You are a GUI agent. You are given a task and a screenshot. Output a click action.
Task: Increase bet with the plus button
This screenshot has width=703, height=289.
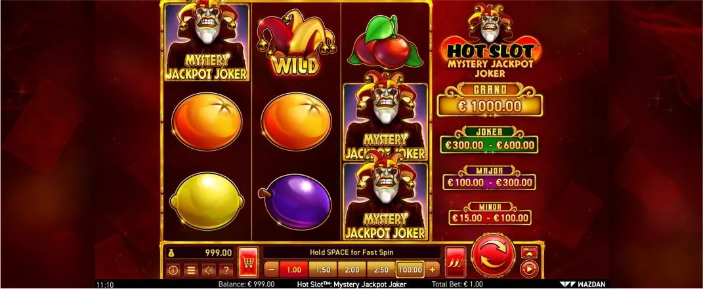(432, 270)
